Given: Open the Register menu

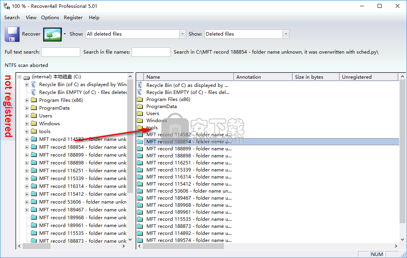Looking at the screenshot, I should (73, 17).
